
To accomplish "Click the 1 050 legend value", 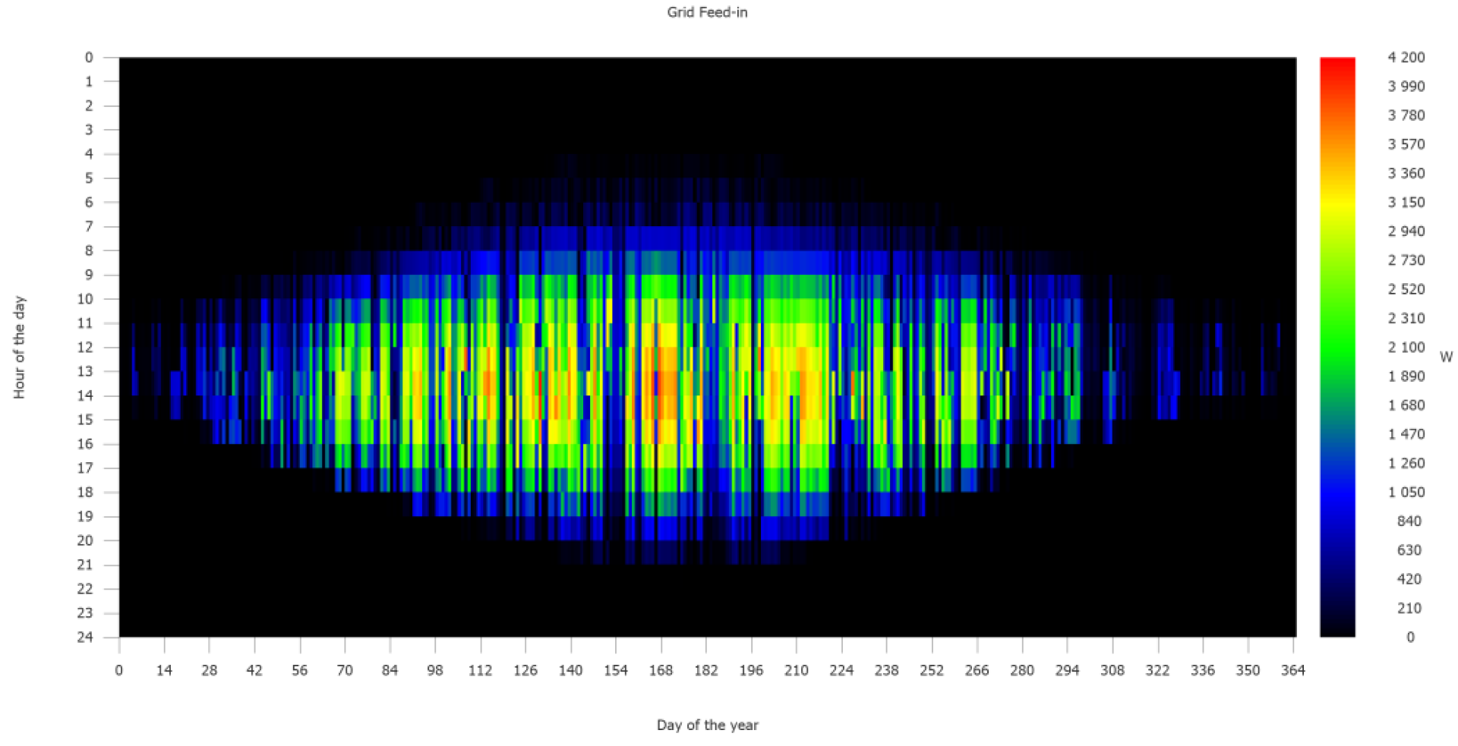I will click(1406, 493).
